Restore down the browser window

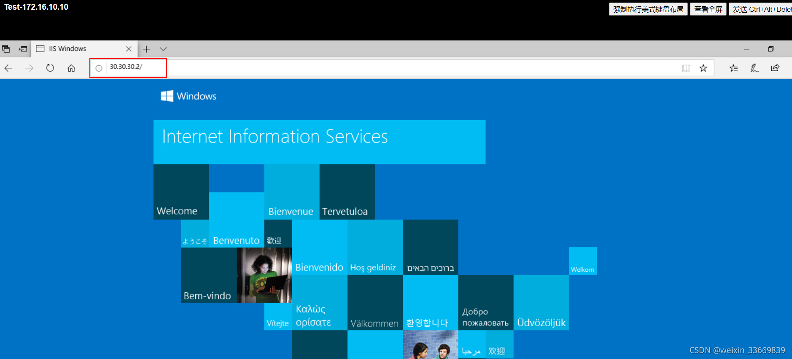pos(770,49)
